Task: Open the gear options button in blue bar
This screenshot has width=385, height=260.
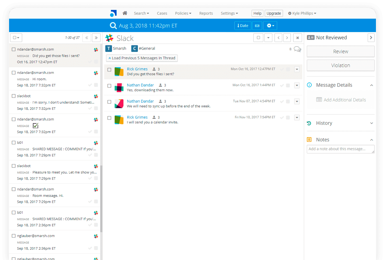Action: pos(270,26)
